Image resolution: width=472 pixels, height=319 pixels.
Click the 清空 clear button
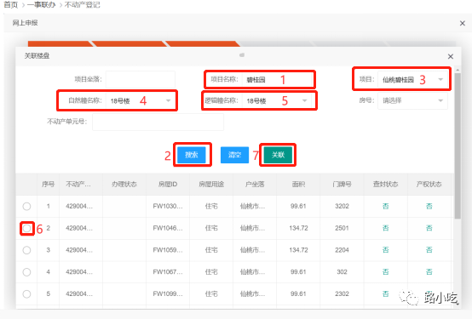234,155
